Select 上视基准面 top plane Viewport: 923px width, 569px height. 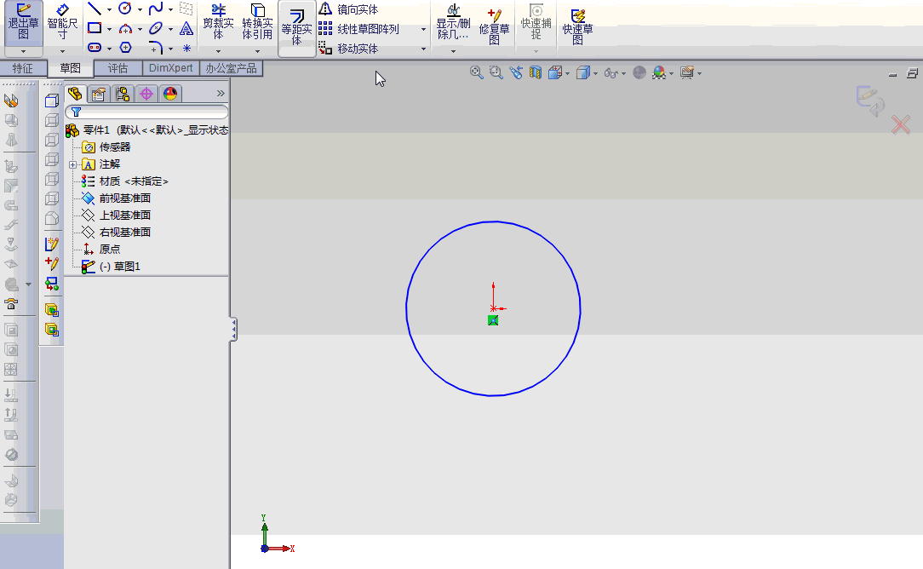pos(117,216)
